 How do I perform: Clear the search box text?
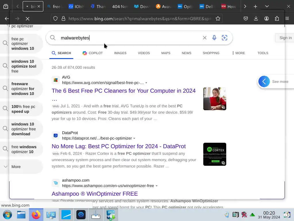(x=204, y=38)
